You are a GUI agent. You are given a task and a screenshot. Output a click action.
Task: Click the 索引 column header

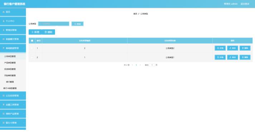click(39, 41)
